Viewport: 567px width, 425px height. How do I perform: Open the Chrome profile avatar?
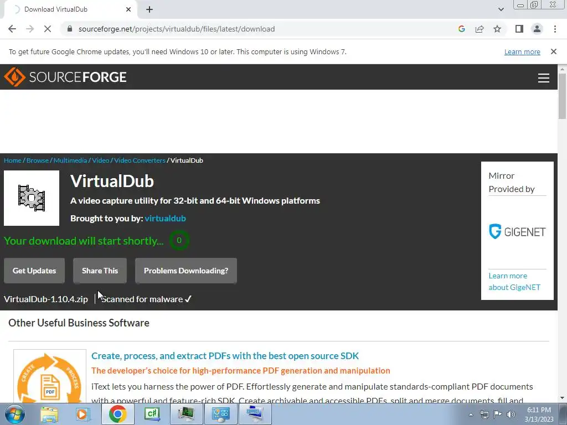537,29
